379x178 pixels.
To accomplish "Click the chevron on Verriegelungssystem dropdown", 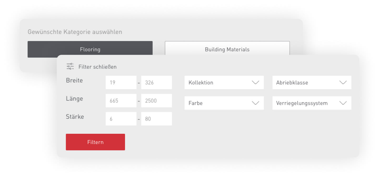I will tap(343, 103).
